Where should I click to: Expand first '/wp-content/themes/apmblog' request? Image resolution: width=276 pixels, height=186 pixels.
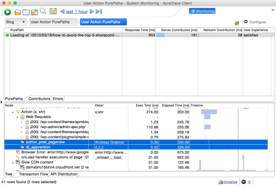pyautogui.click(x=22, y=122)
